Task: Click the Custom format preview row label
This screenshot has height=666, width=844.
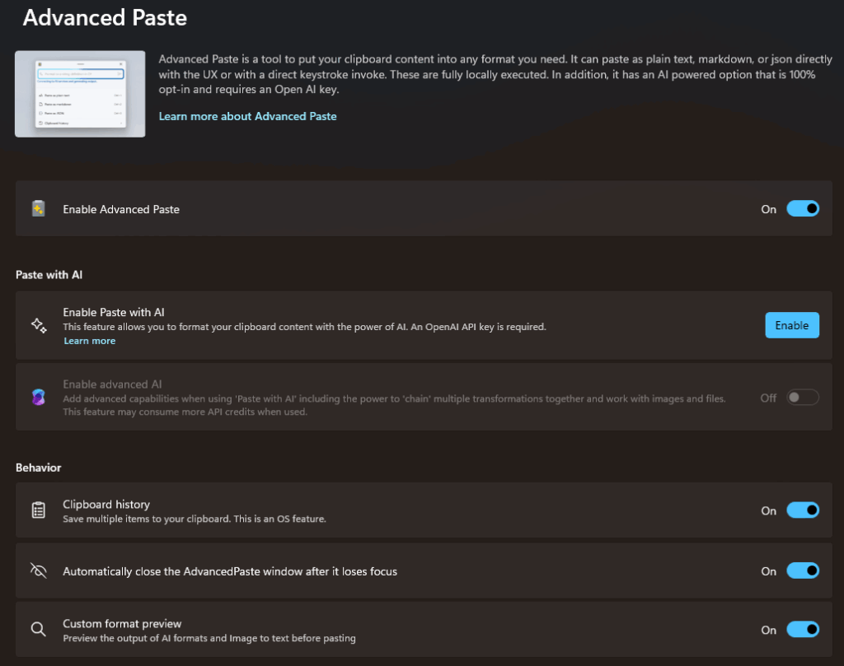Action: pos(122,623)
